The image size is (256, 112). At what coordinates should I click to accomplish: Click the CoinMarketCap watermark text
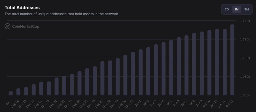pos(26,26)
